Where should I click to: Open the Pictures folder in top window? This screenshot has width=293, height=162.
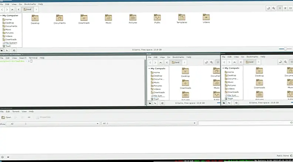click(x=132, y=18)
